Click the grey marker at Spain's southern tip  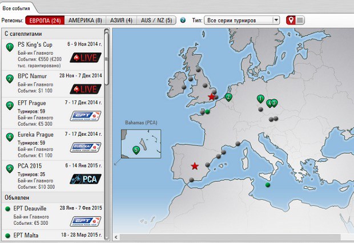pos(191,180)
